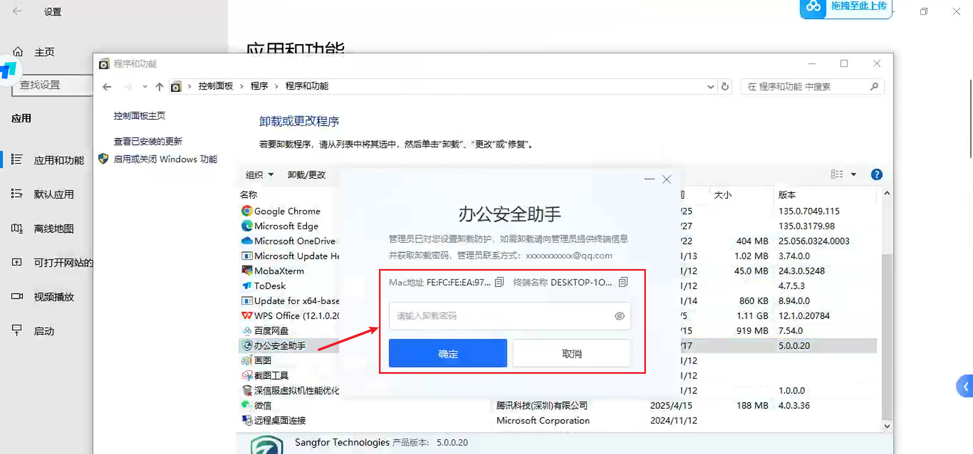Sort by 名称 column header
973x454 pixels.
[248, 195]
